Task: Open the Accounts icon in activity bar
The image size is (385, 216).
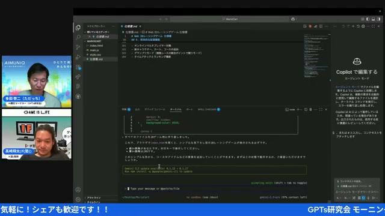Action: click(78, 190)
